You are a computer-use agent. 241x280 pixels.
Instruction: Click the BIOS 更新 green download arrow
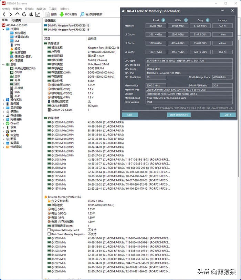click(62, 14)
